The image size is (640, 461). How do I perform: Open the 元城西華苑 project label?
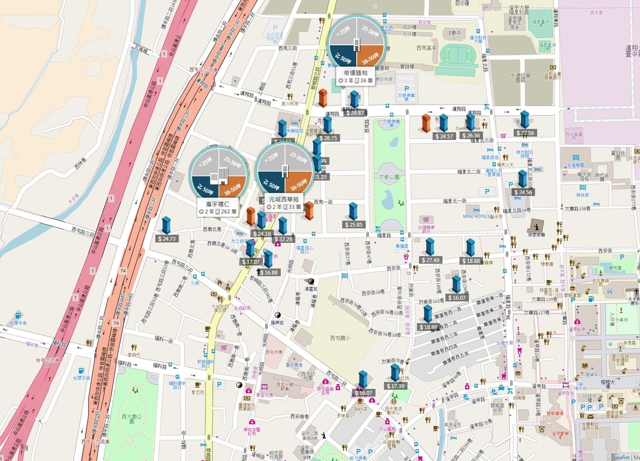pyautogui.click(x=284, y=203)
